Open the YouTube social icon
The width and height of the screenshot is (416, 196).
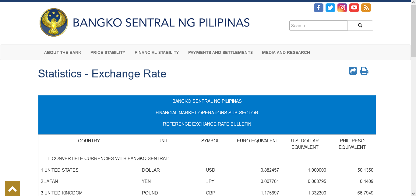[354, 8]
